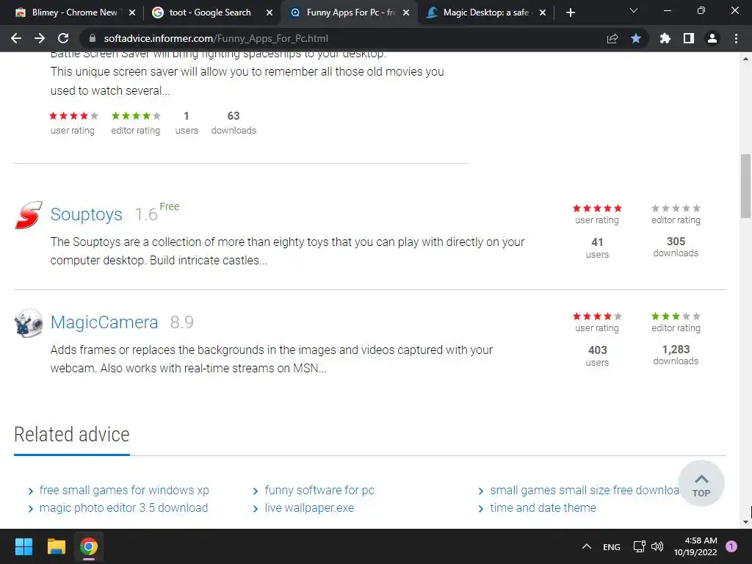Select MagicCamera red user rating stars
Image resolution: width=752 pixels, height=564 pixels.
tap(597, 316)
